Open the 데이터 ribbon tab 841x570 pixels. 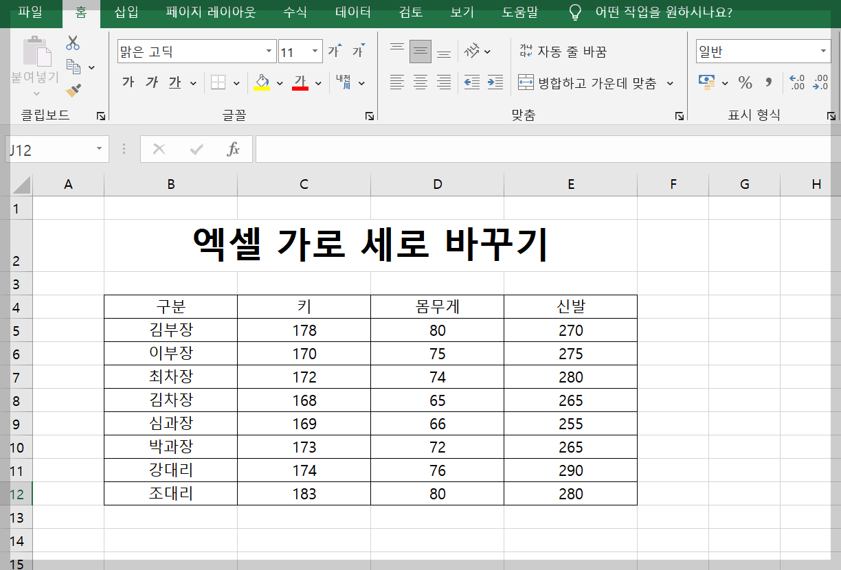pos(352,12)
